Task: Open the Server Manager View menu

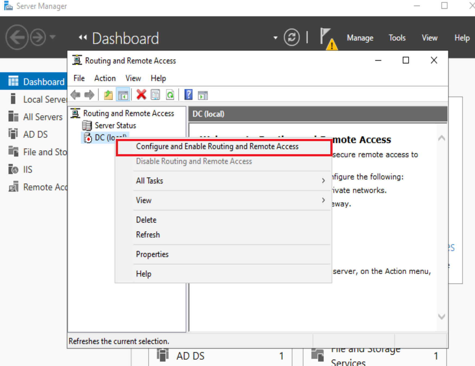Action: coord(430,38)
